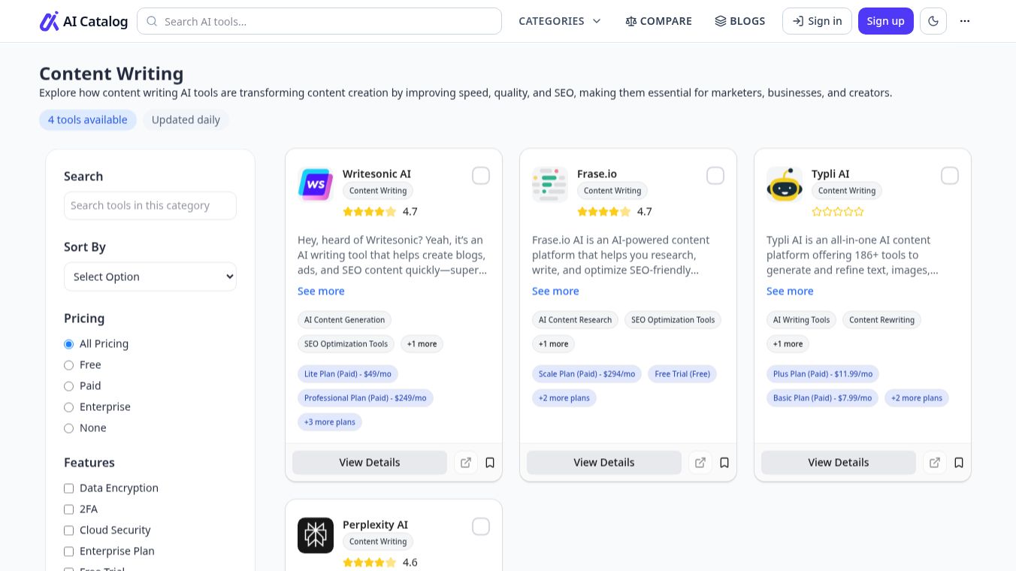
Task: Click Writesonic AI star rating
Action: (370, 212)
